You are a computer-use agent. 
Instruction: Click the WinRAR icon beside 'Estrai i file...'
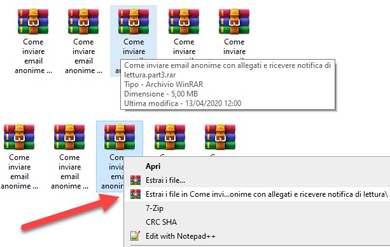(136, 180)
